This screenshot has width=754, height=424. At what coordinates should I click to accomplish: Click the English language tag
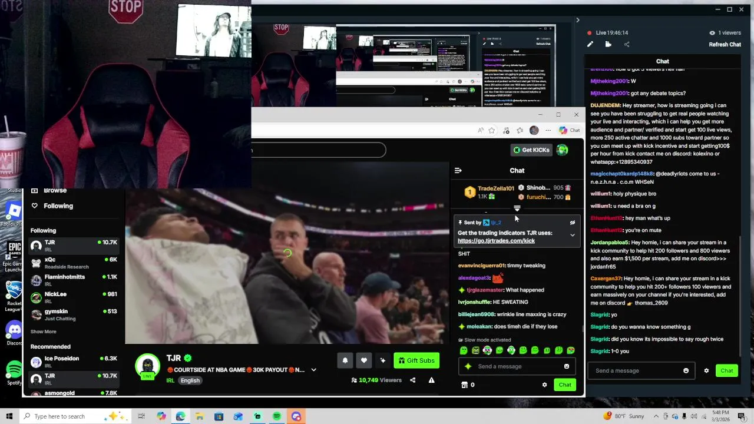190,380
